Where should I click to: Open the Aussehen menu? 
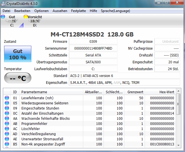point(60,11)
